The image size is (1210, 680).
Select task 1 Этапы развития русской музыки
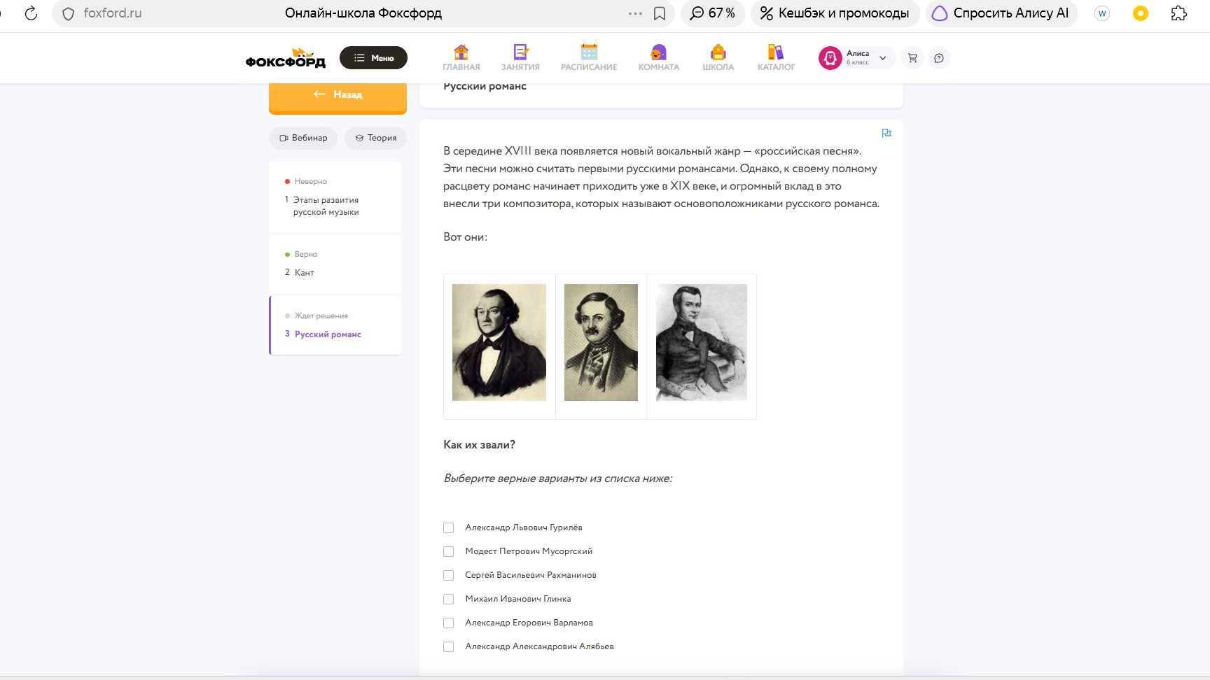[x=335, y=197]
